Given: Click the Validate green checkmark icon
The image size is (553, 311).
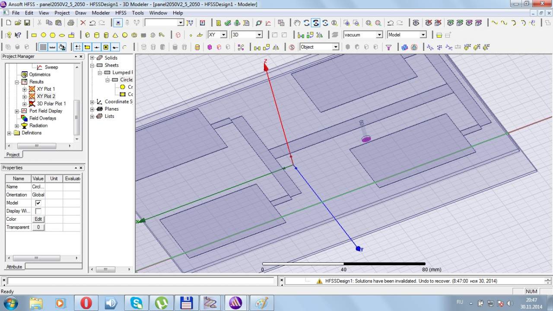Looking at the screenshot, I should click(228, 23).
